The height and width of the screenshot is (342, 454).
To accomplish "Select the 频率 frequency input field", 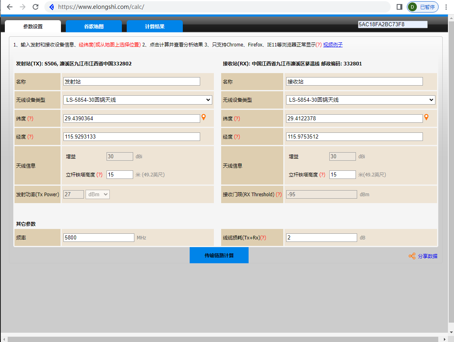I will pos(98,237).
